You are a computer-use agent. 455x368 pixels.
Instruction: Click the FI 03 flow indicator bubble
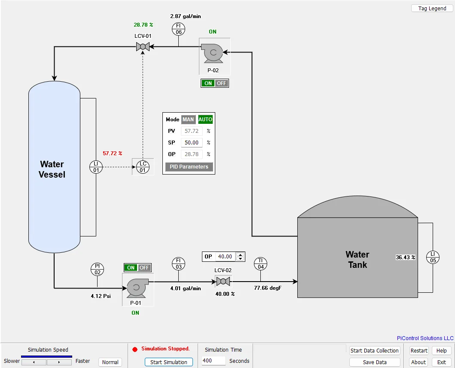point(178,264)
